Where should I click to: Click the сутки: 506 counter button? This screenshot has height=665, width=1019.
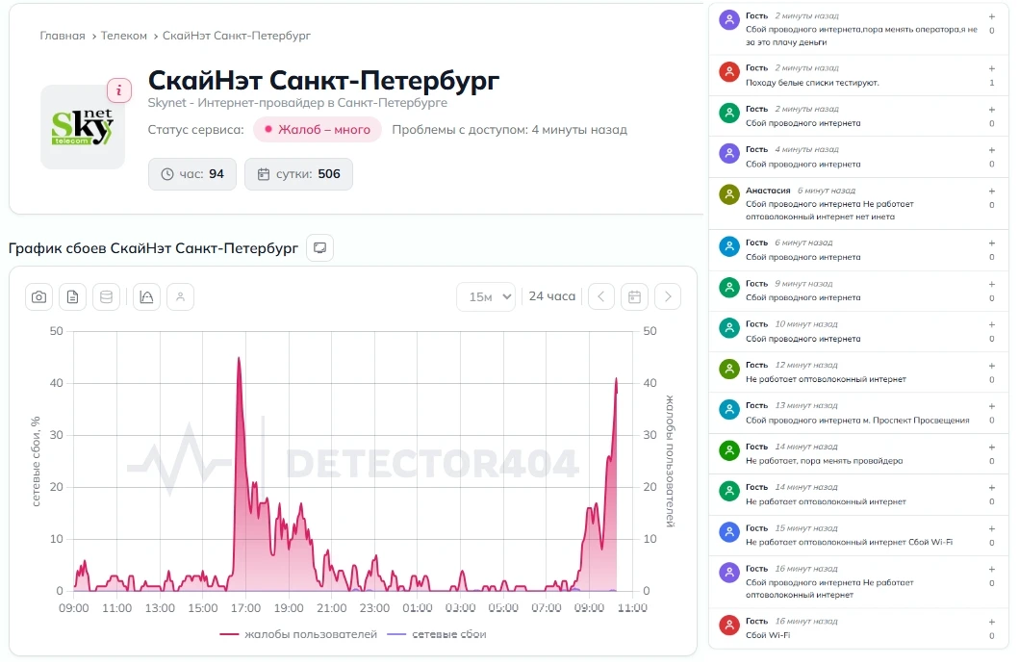coord(299,174)
